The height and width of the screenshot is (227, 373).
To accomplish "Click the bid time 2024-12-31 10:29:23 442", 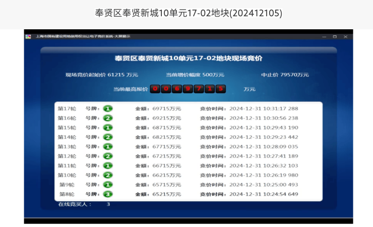I will [264, 137].
